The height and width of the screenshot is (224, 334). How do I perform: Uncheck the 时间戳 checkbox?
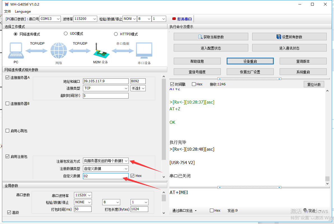172,84
